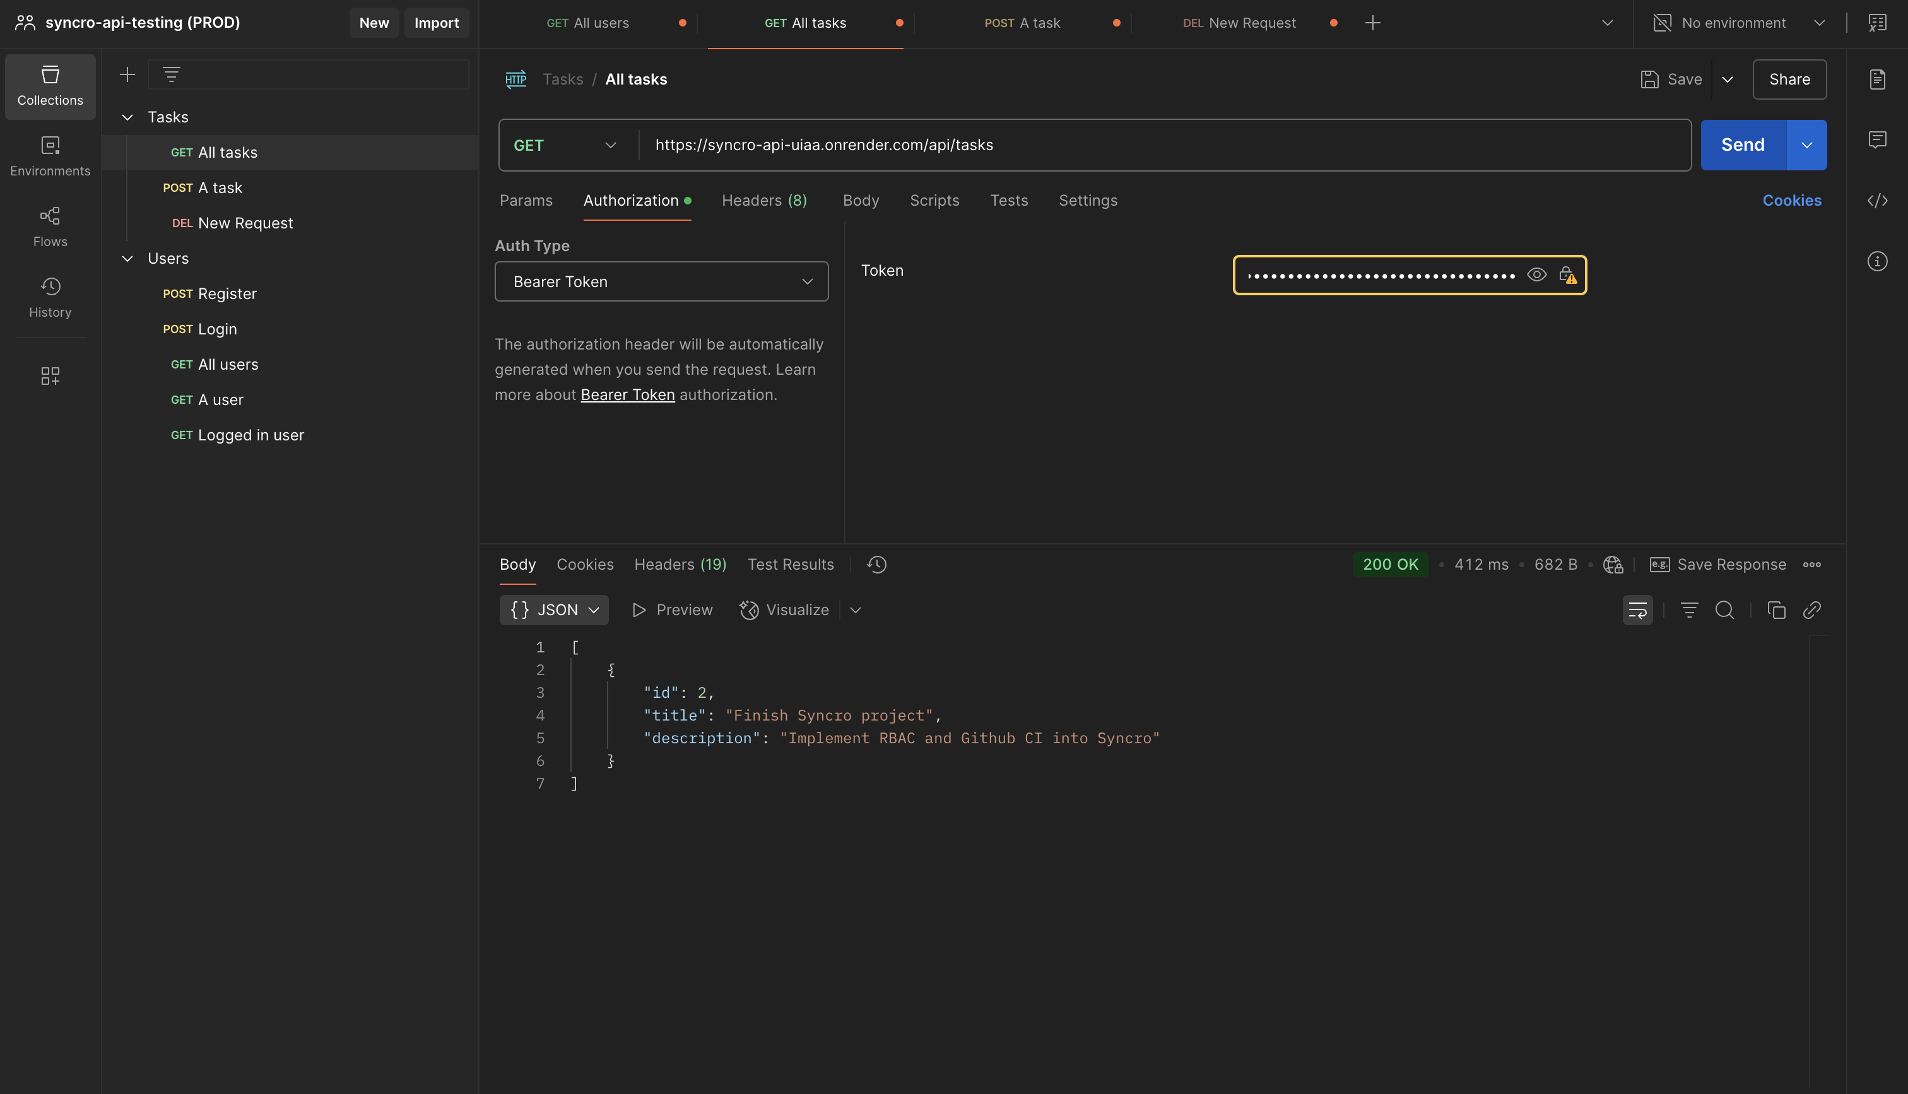The height and width of the screenshot is (1094, 1908).
Task: Toggle word wrap in the response viewer
Action: pyautogui.click(x=1637, y=610)
